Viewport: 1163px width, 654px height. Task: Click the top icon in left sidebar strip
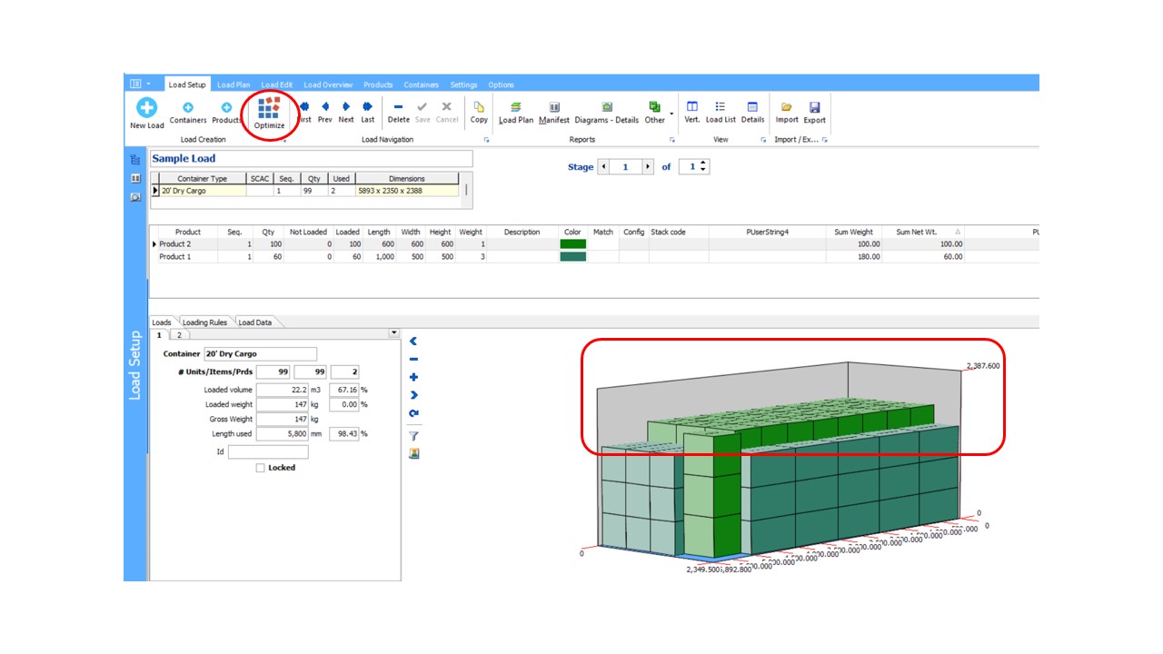(x=135, y=160)
